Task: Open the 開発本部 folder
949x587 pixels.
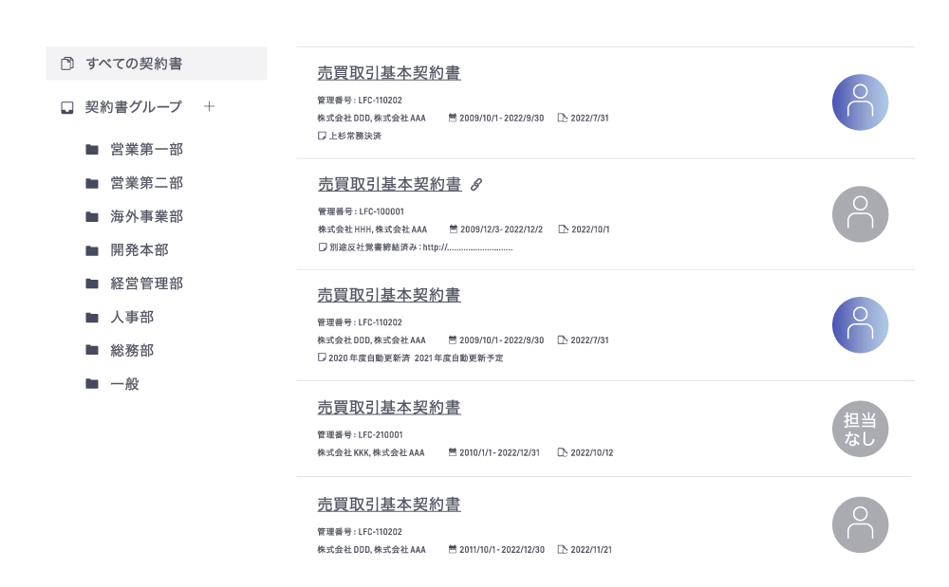Action: point(140,250)
